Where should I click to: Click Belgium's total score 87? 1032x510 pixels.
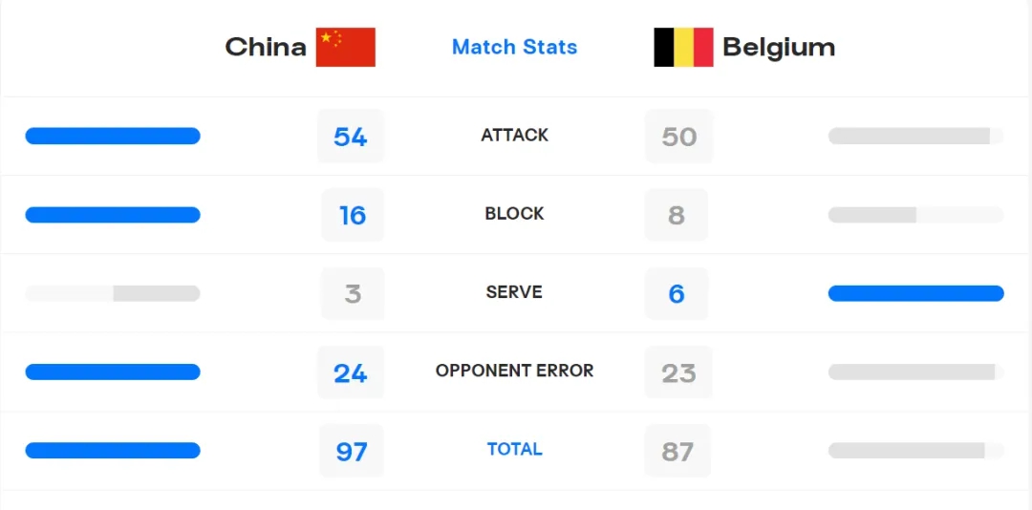click(677, 451)
